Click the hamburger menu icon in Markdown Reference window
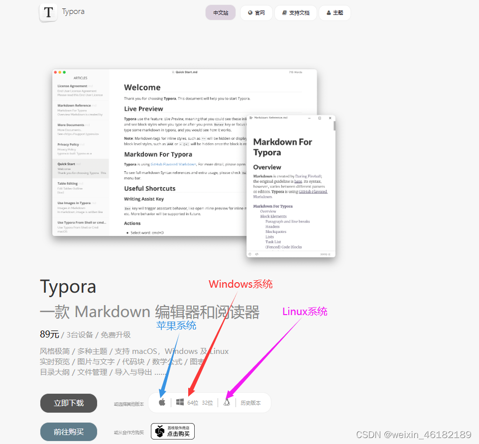The width and height of the screenshot is (479, 444). [x=251, y=118]
